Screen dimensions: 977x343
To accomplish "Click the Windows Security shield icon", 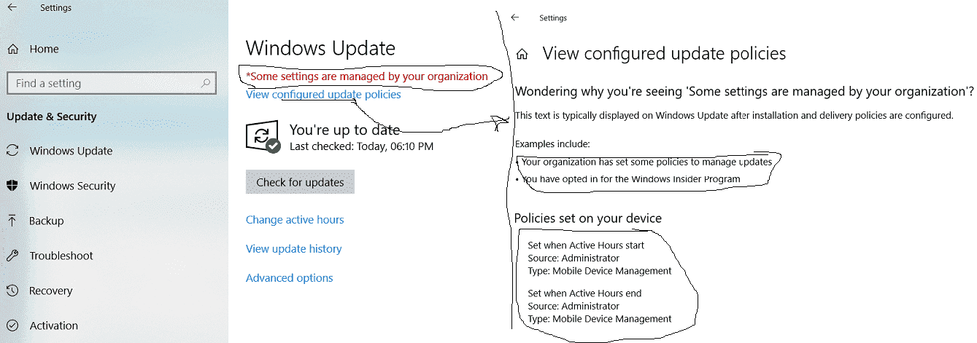I will (x=12, y=186).
